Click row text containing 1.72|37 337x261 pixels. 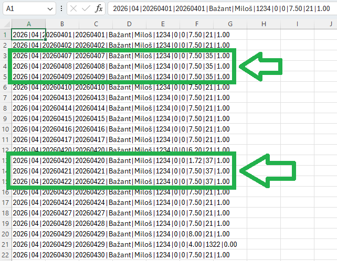pyautogui.click(x=121, y=161)
